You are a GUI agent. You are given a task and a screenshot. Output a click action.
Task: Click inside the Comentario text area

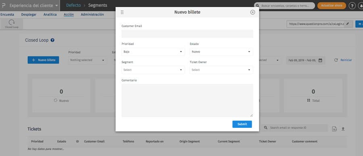pyautogui.click(x=187, y=101)
